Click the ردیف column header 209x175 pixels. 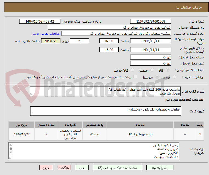200,125
